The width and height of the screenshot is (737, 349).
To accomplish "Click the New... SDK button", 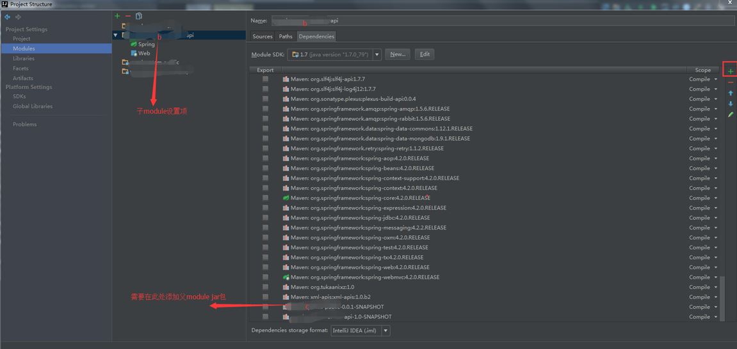I will tap(398, 54).
